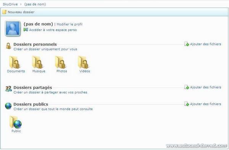This screenshot has width=229, height=150.
Task: Open the Public folder globe icon
Action: 16,122
